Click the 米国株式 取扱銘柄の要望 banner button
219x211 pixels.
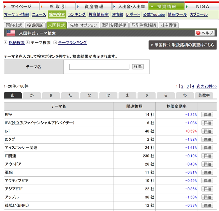(182, 45)
